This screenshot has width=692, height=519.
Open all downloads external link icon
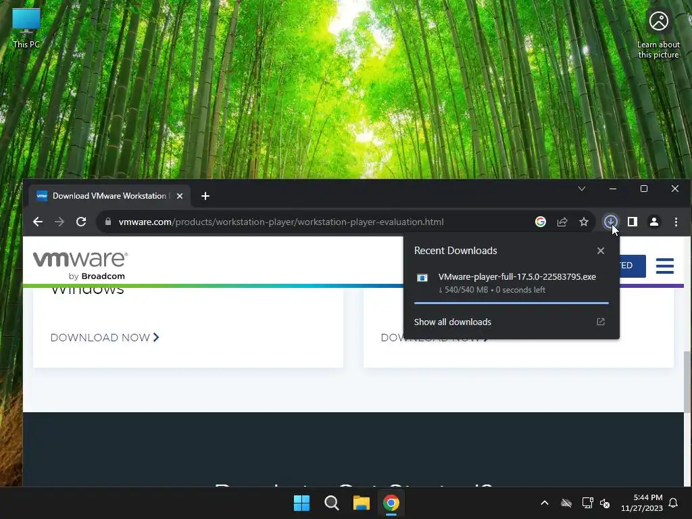tap(601, 322)
